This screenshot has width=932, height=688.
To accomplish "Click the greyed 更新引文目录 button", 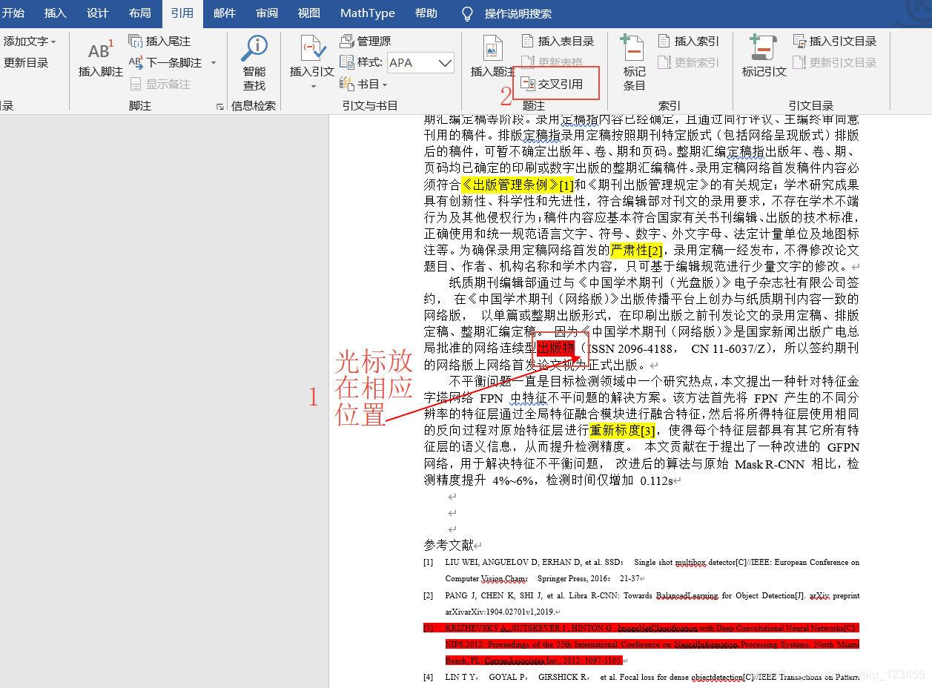I will [x=835, y=63].
